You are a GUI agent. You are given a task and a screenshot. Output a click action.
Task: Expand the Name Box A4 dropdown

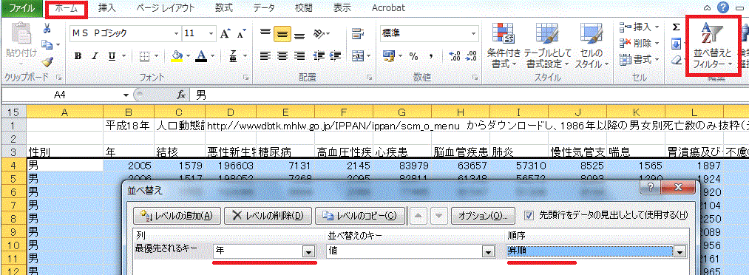click(x=126, y=95)
